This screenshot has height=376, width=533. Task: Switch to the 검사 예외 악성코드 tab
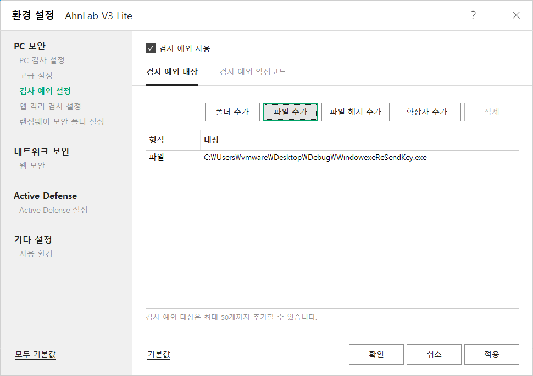click(x=253, y=71)
